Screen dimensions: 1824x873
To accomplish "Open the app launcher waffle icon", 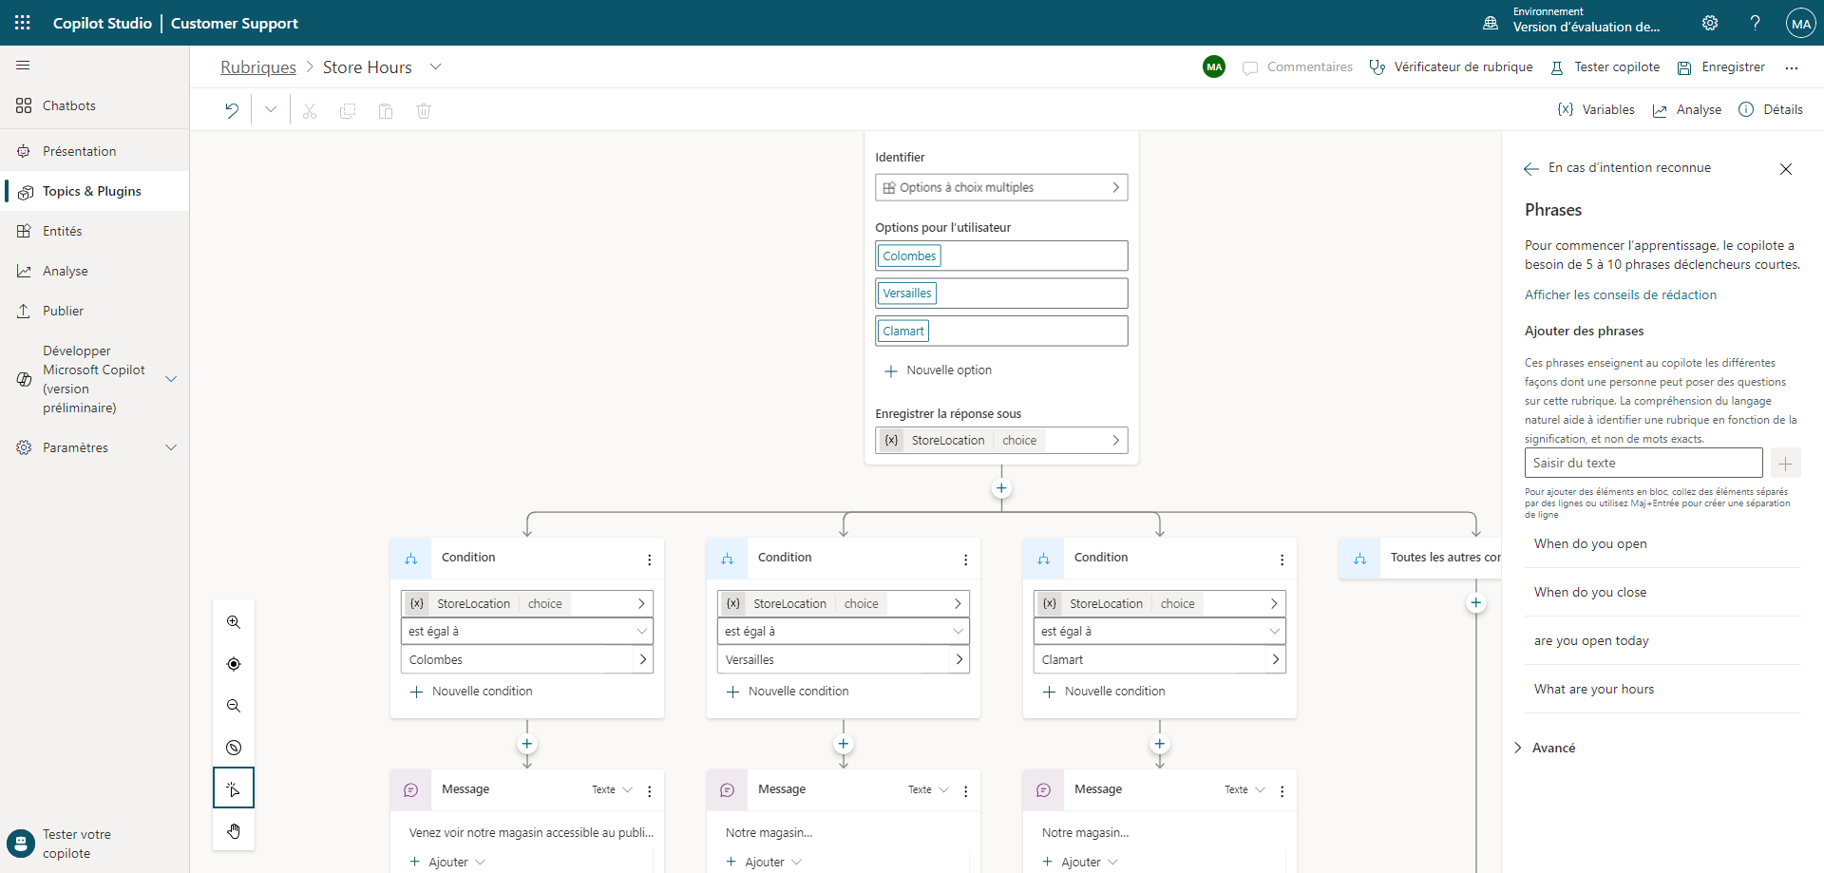I will 23,23.
